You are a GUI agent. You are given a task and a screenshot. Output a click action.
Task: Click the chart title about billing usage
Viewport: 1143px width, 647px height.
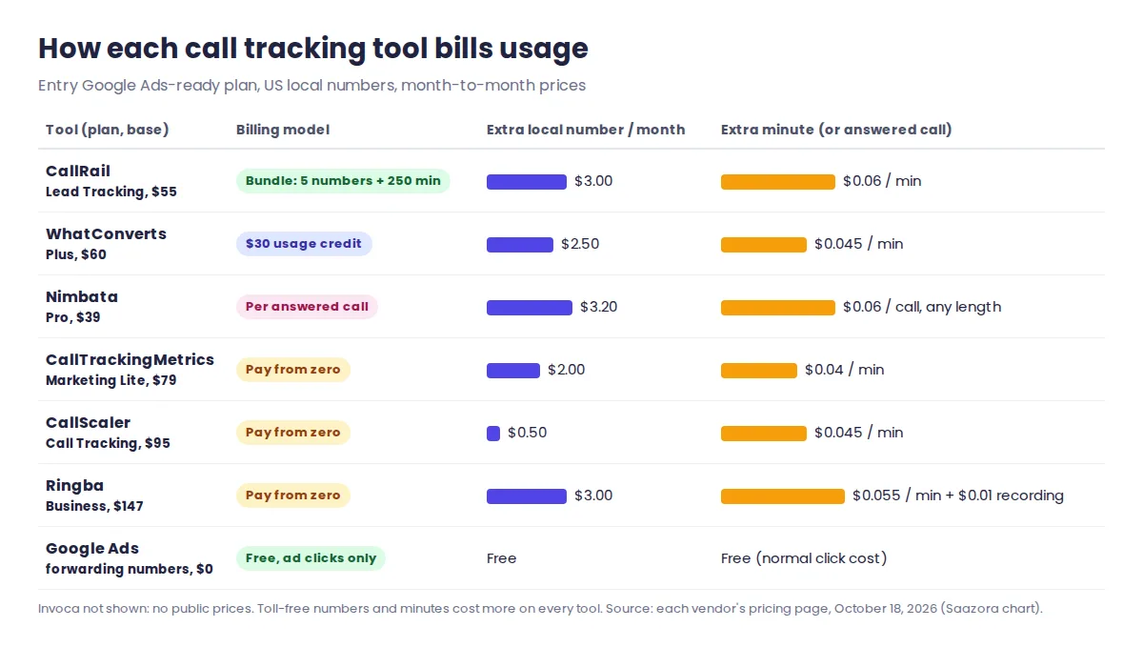pyautogui.click(x=313, y=48)
